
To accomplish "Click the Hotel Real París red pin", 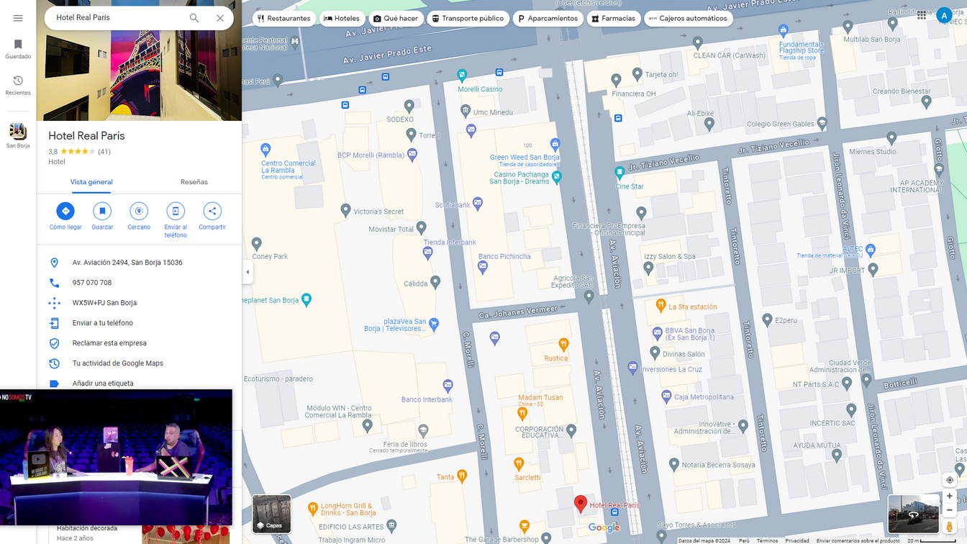I will pos(580,503).
